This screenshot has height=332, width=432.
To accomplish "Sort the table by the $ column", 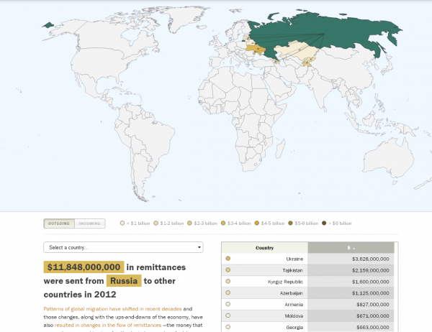I will pos(351,248).
